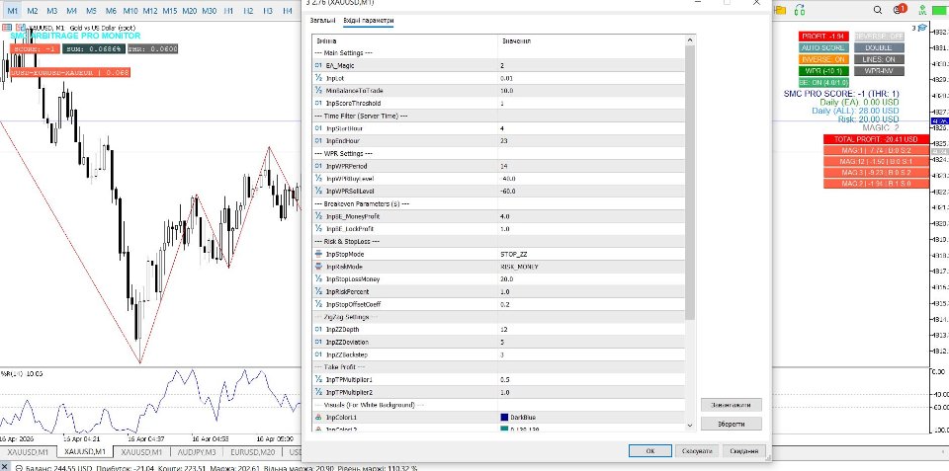
Task: Edit the InpTPMultiplier2 value 1.0
Action: (591, 392)
